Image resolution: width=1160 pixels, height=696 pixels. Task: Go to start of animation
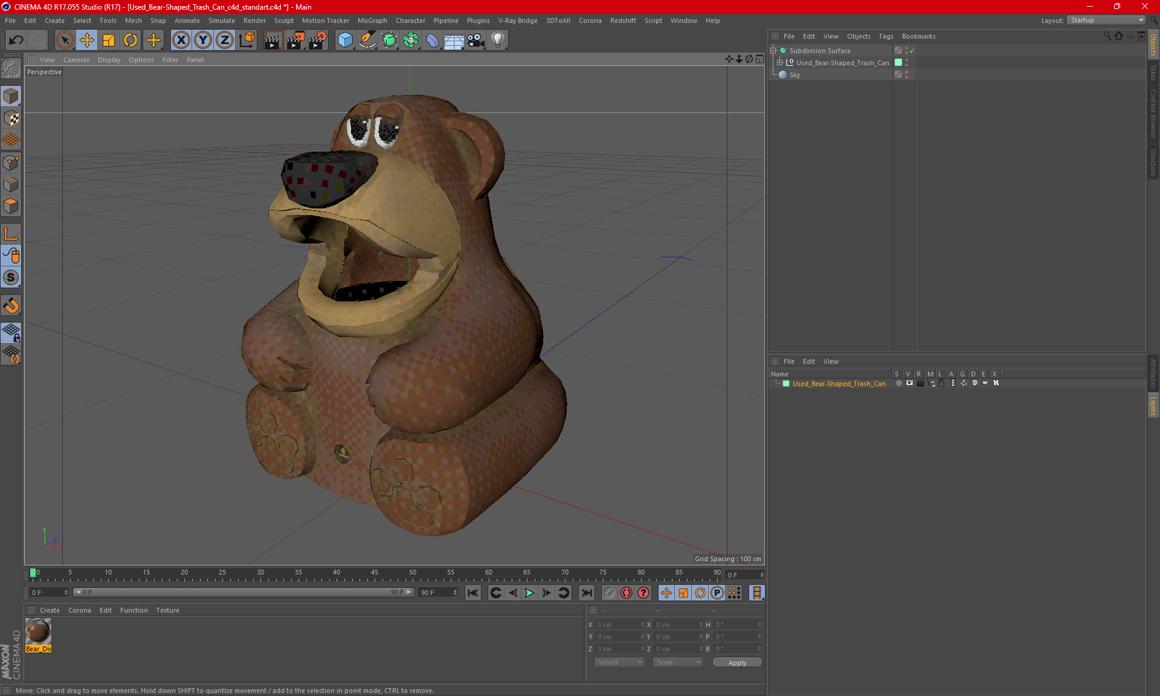pyautogui.click(x=473, y=593)
